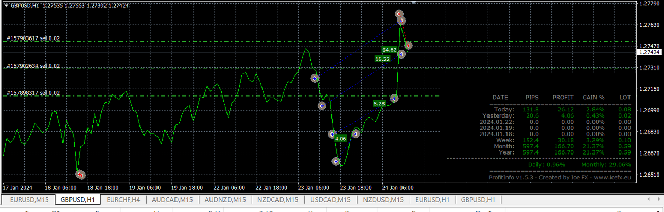
Task: Click the current price tag 1.27424
Action: pos(649,52)
